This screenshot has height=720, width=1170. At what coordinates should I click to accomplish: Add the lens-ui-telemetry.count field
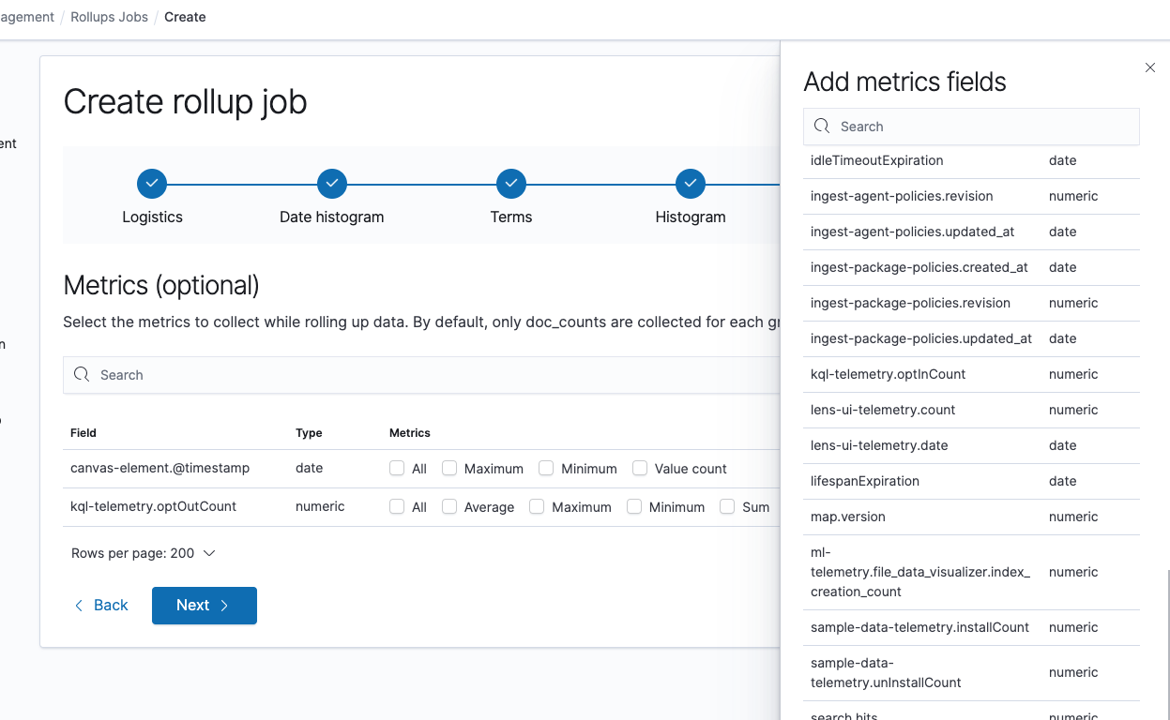click(971, 410)
